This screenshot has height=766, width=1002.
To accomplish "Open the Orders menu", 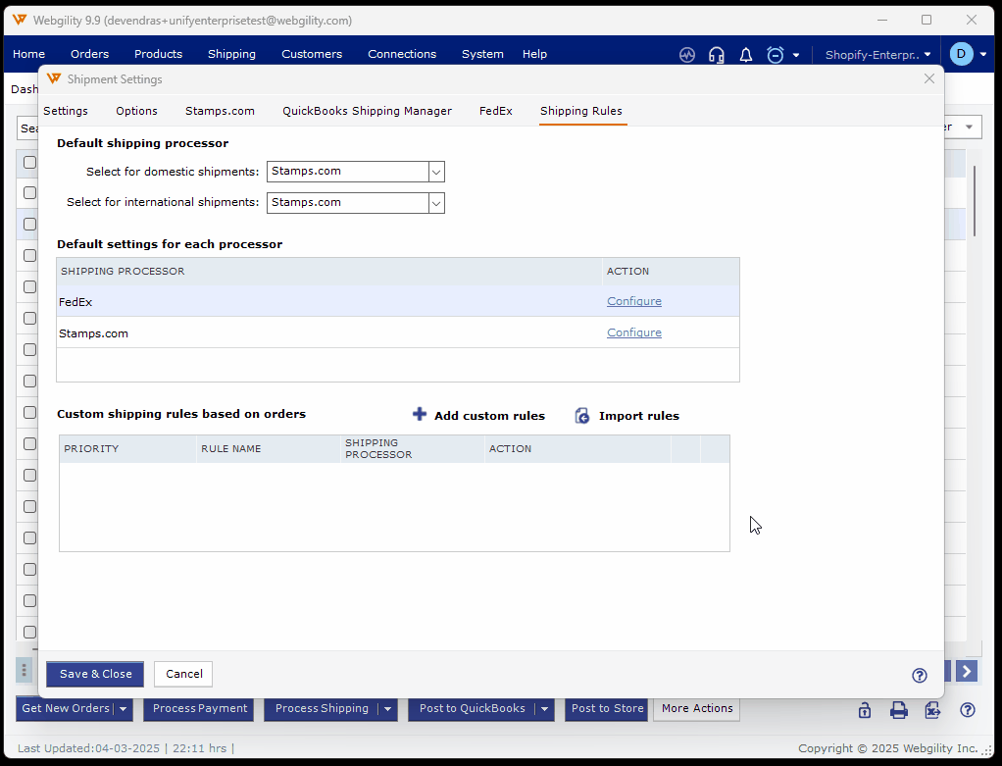I will [89, 54].
